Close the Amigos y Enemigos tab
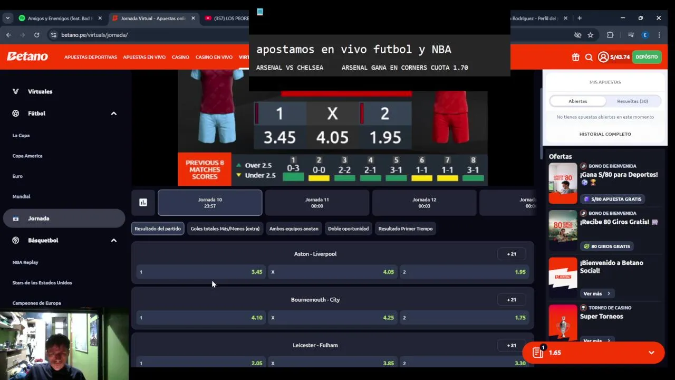 pos(100,18)
